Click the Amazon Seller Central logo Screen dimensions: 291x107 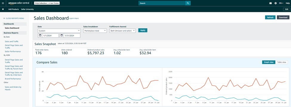[19, 3]
